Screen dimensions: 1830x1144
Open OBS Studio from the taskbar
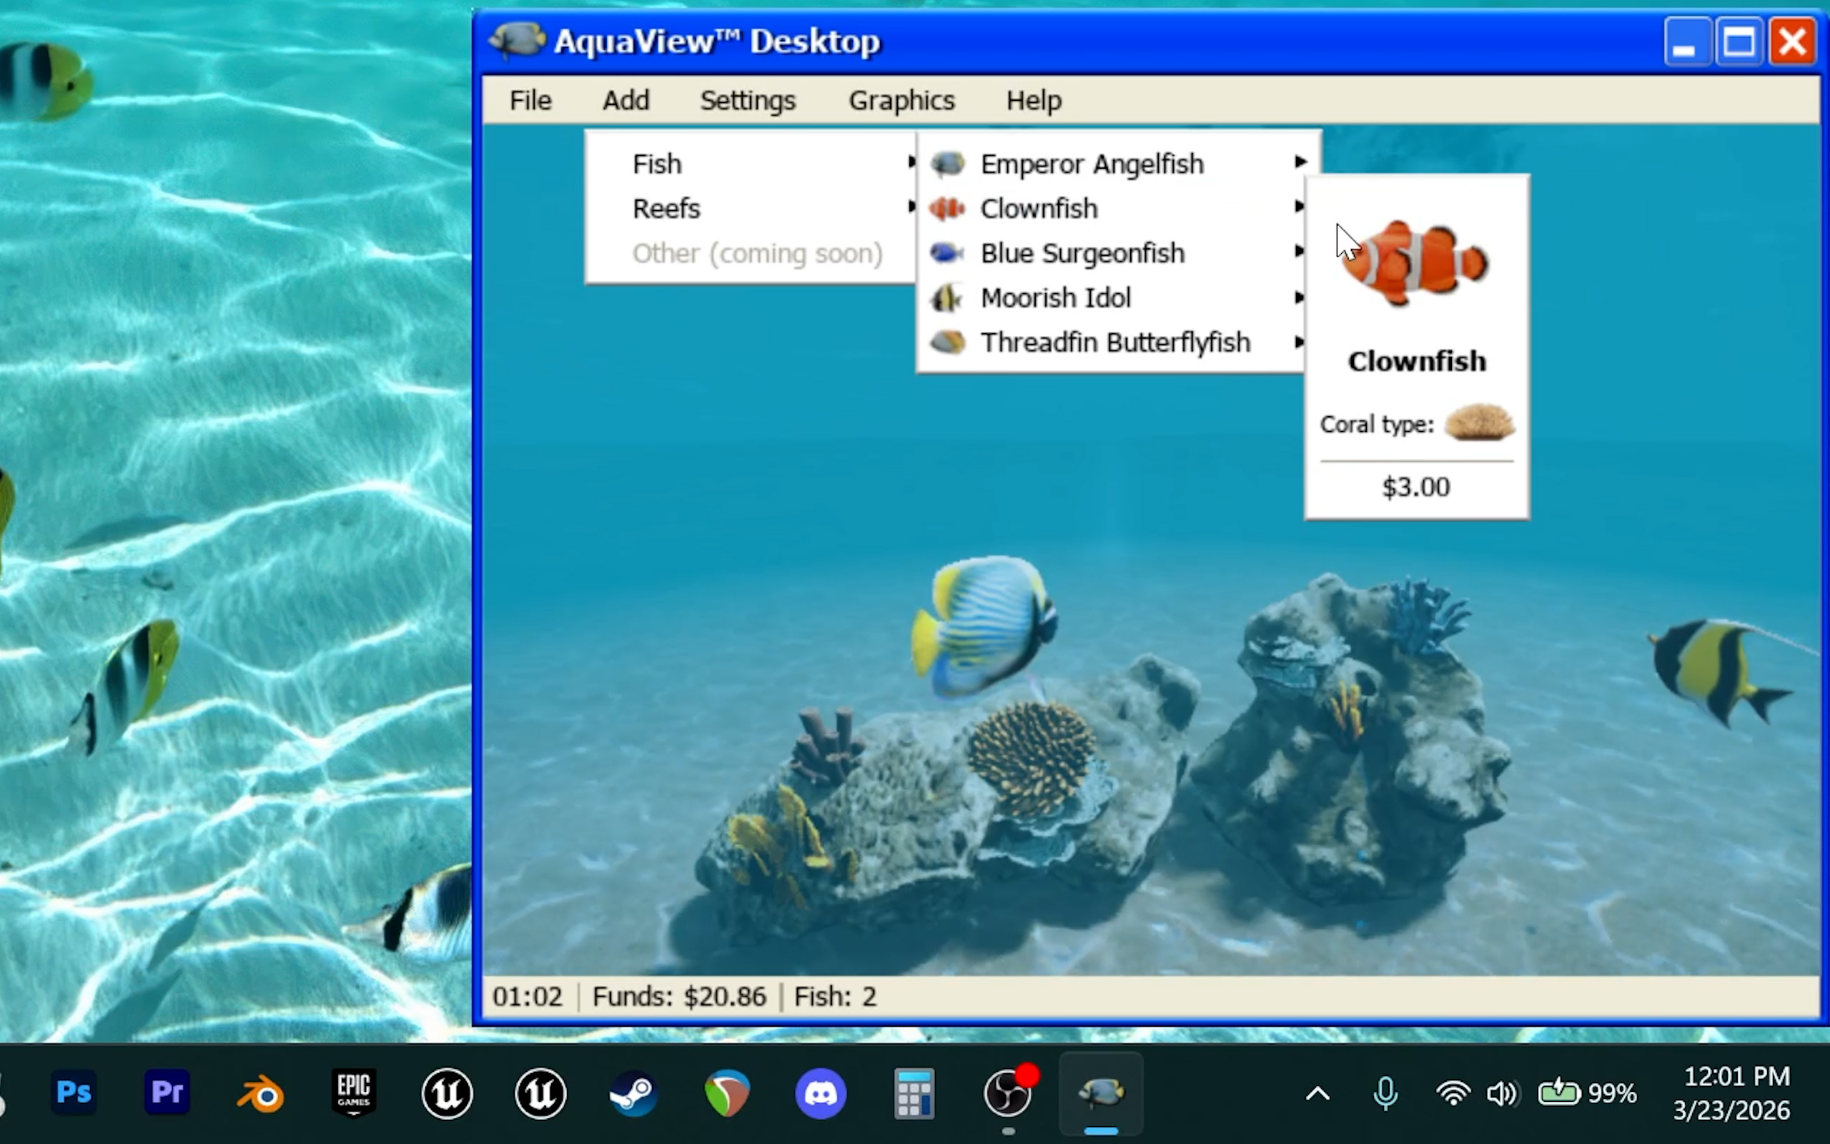1007,1093
